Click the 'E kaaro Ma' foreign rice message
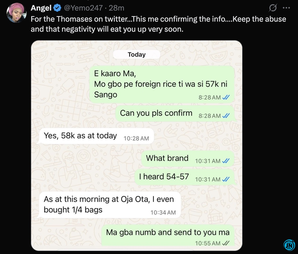The image size is (298, 254). coord(162,85)
